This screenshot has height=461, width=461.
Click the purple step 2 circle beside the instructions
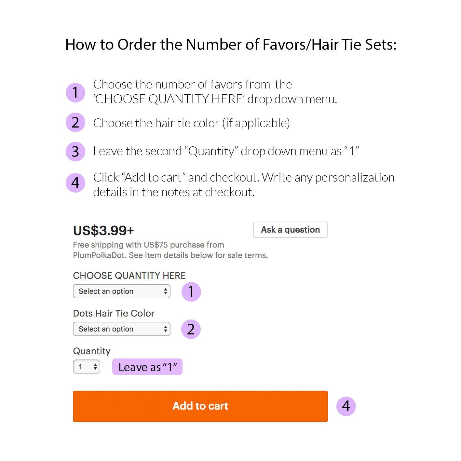pos(75,123)
